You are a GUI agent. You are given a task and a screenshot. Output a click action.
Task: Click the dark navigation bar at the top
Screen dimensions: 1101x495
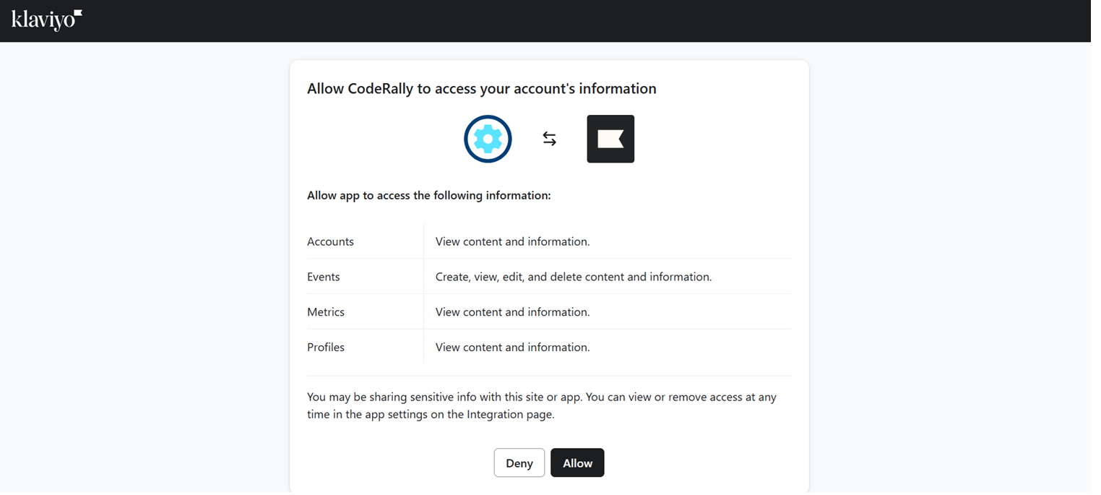coord(549,21)
